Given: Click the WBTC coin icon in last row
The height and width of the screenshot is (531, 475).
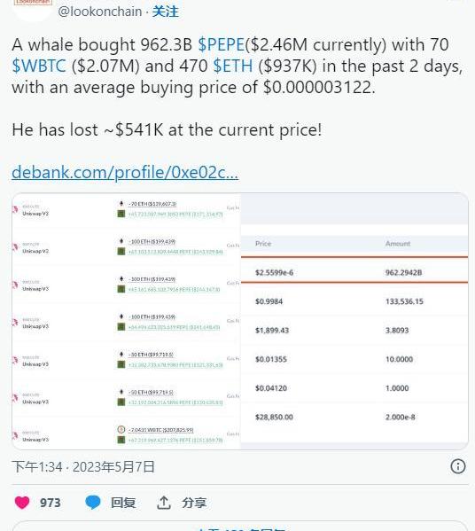Looking at the screenshot, I should pyautogui.click(x=121, y=429).
